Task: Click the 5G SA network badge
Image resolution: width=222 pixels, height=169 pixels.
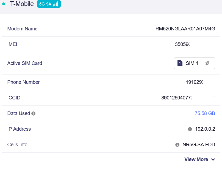Action: [49, 4]
